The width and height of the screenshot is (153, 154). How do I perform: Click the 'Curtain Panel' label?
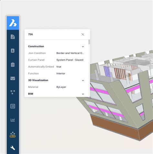(x=36, y=60)
